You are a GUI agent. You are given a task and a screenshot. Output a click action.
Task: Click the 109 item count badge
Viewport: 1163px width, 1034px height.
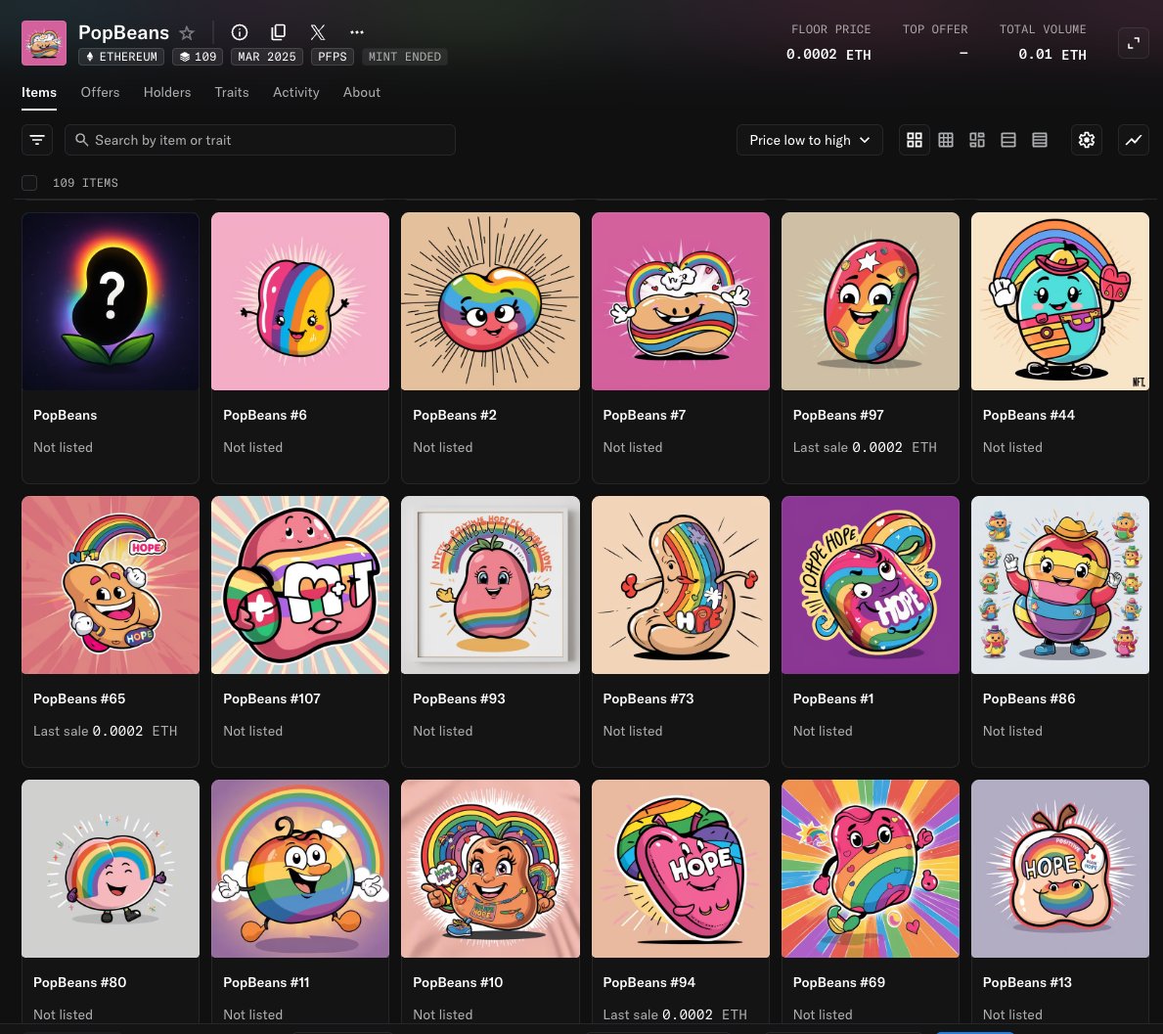[198, 57]
